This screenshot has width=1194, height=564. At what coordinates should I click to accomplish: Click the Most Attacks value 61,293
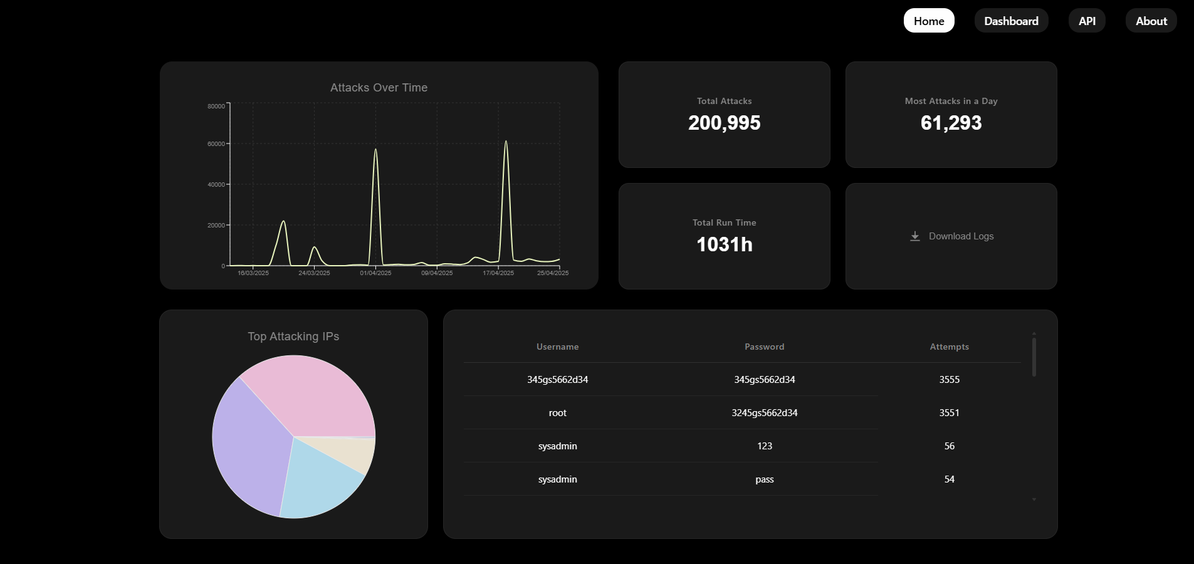[x=951, y=123]
